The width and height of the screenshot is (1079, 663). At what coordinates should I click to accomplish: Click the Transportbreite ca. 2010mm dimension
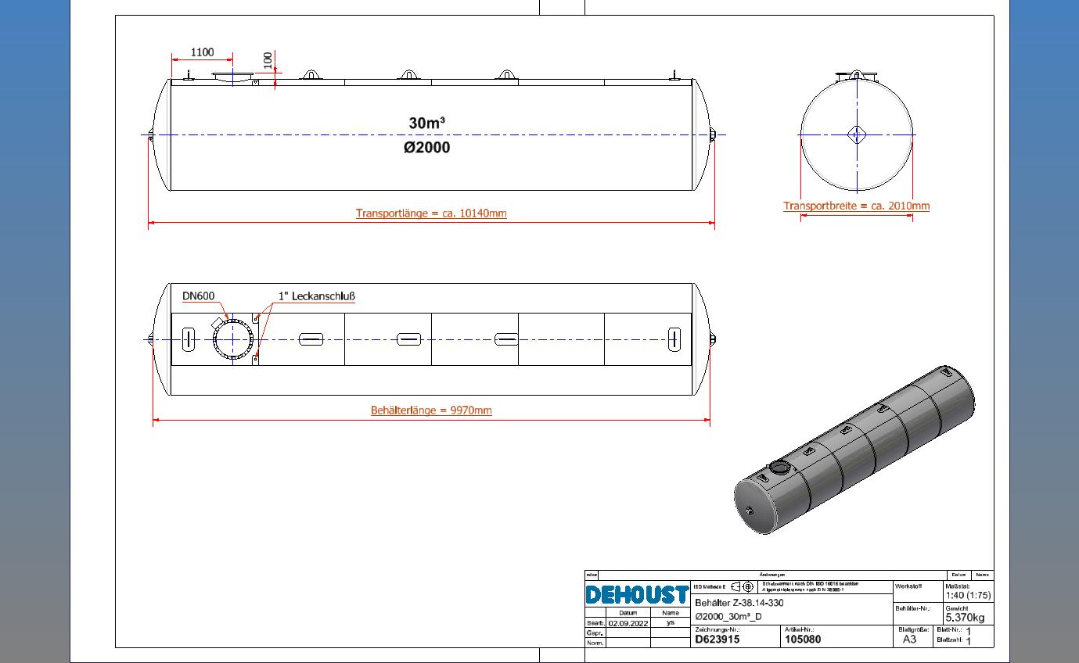(x=856, y=206)
